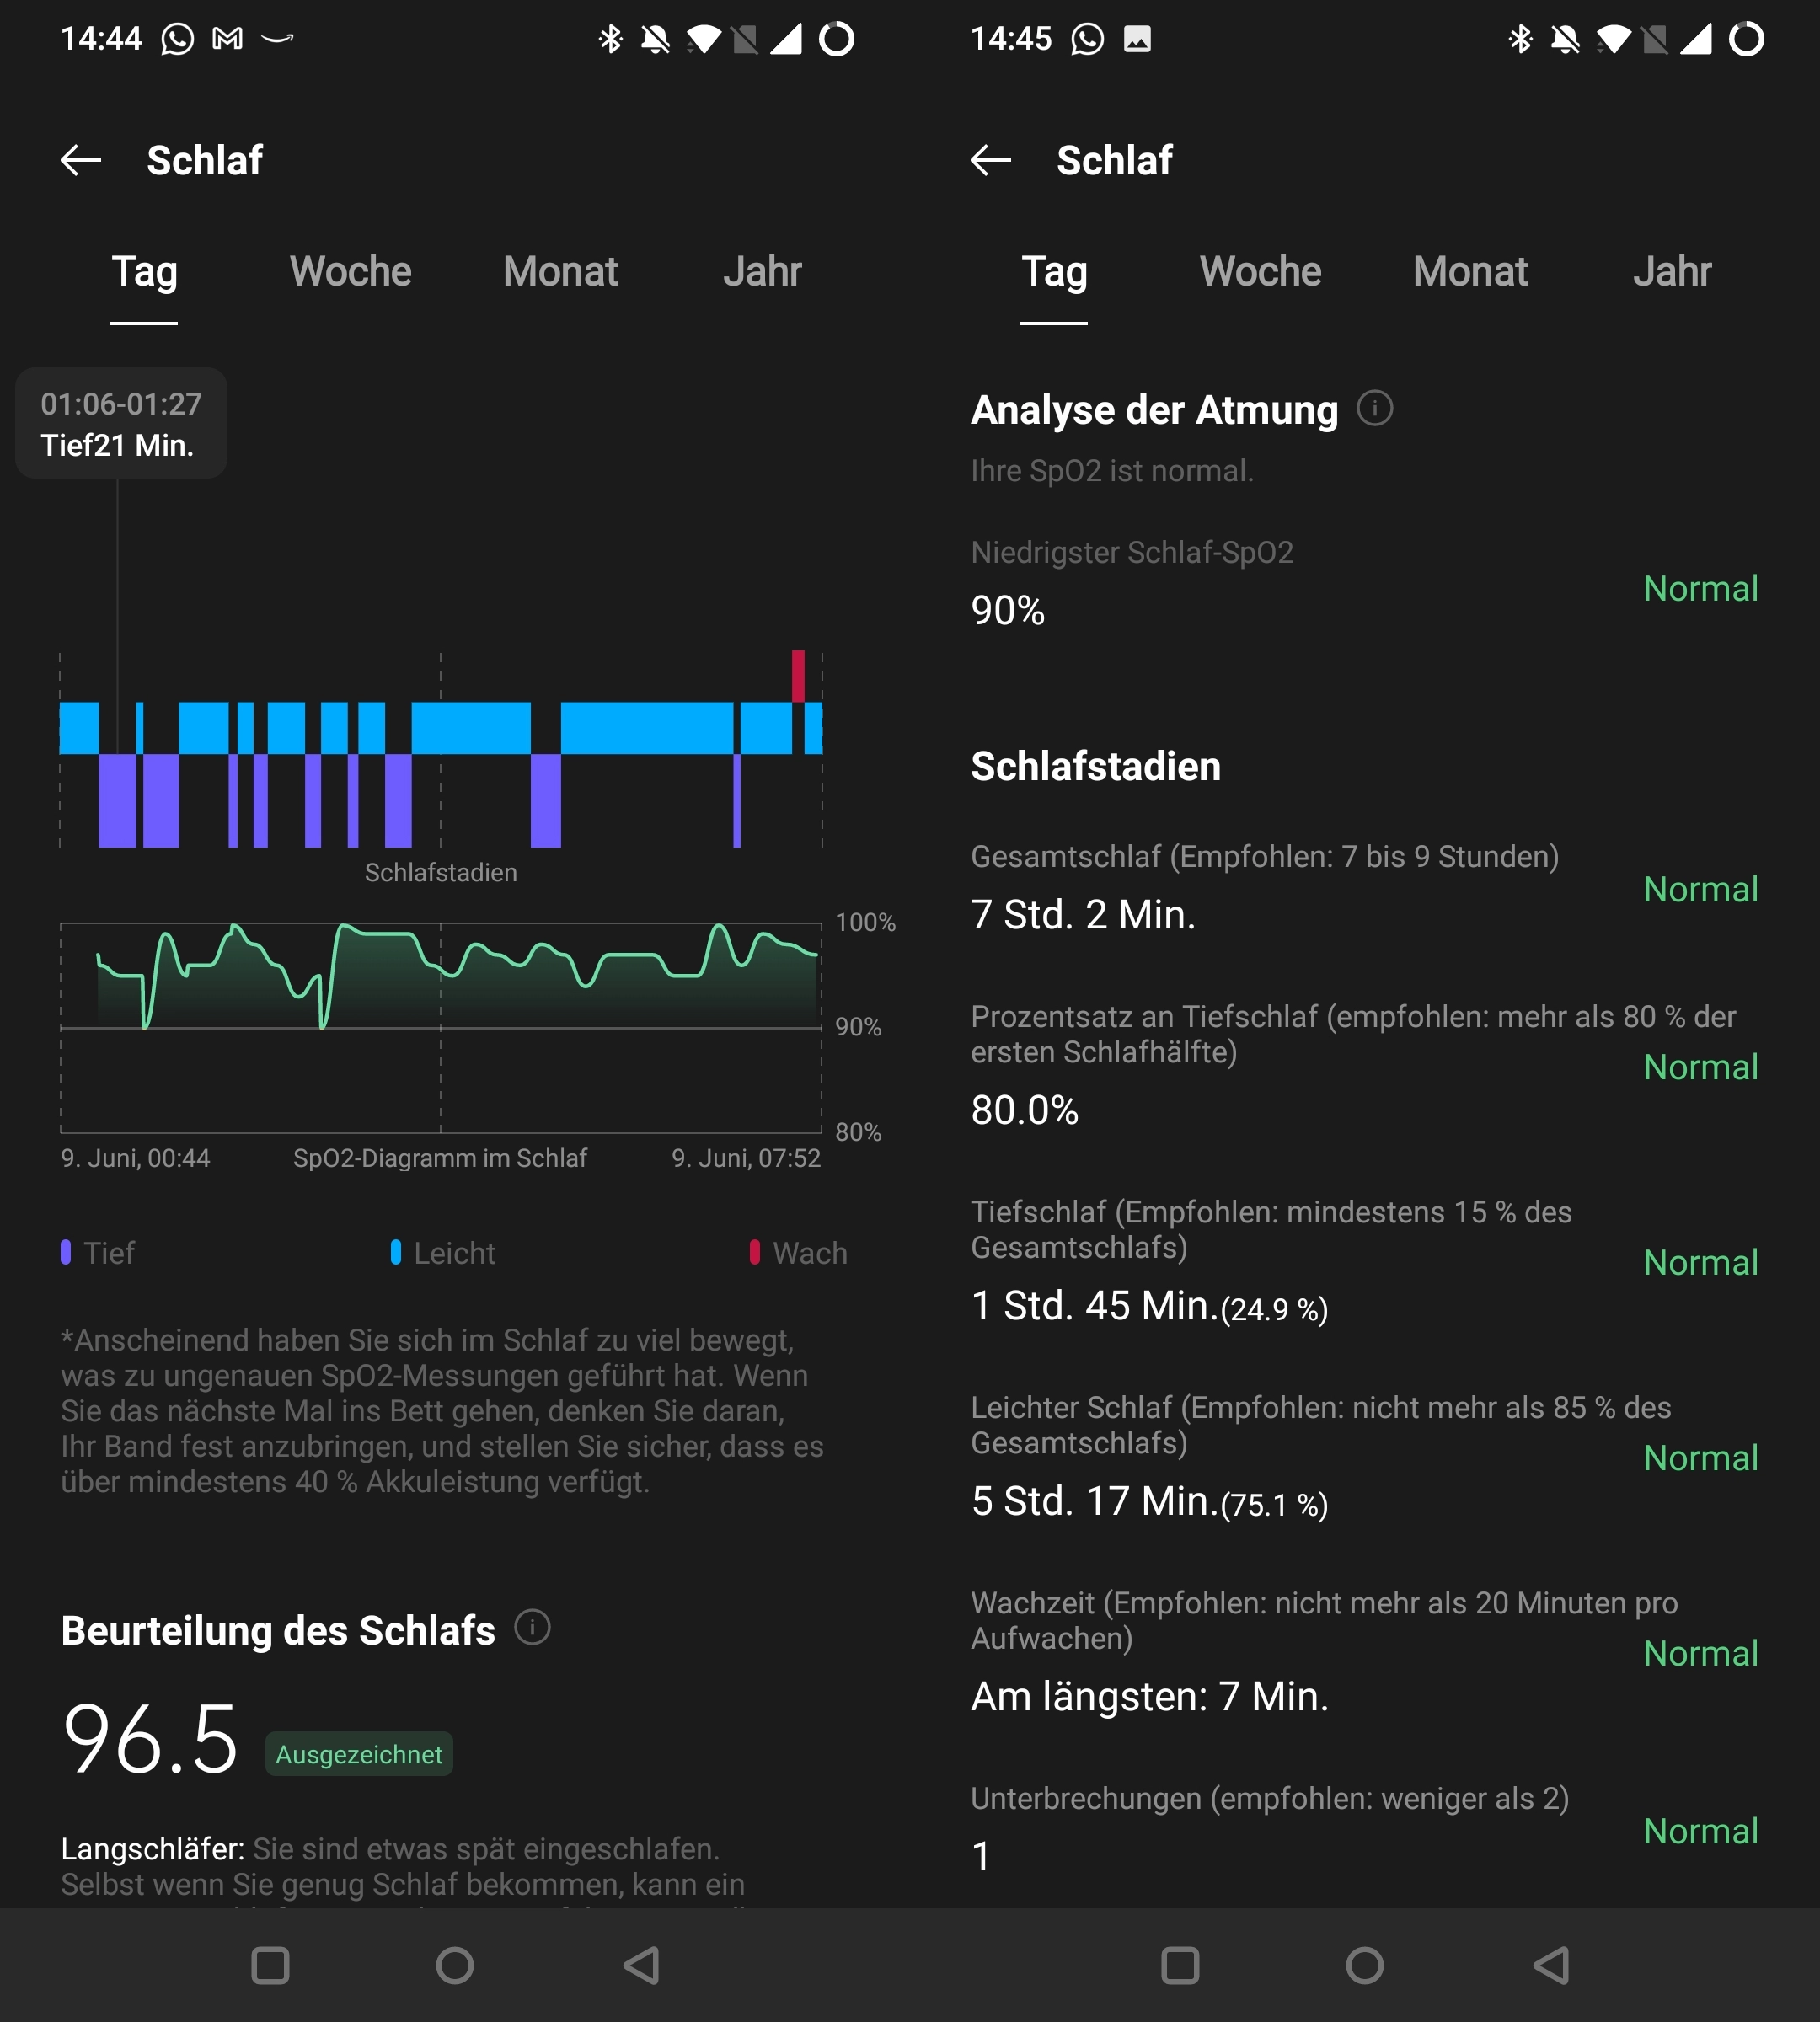Tap WhatsApp status icon on left screen
The height and width of the screenshot is (2022, 1820).
(x=178, y=39)
